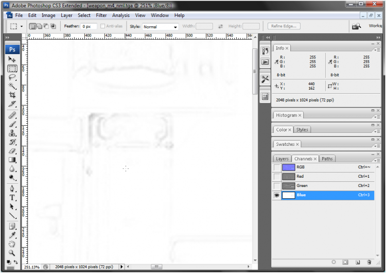Switch to the Layers tab

[282, 159]
